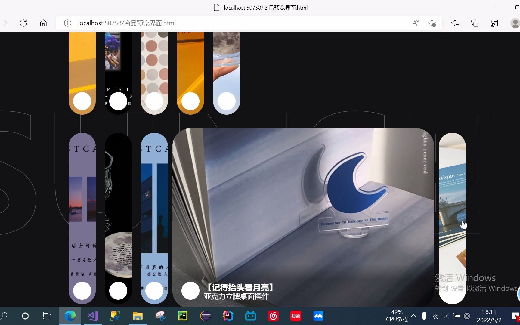
Task: Click the Edge profile avatar
Action: point(516,23)
